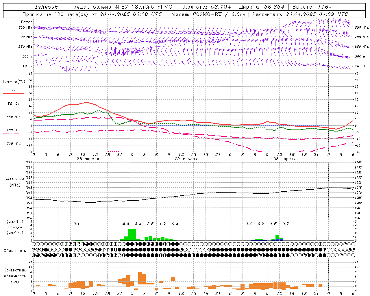The height and width of the screenshot is (296, 370).
Task: Click the "Ветер" wind panel label
Action: tap(27, 22)
